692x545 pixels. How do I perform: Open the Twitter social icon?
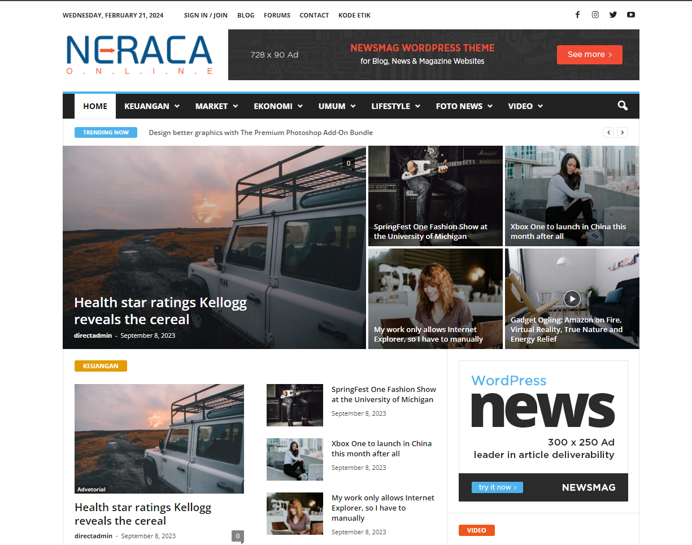pos(613,15)
